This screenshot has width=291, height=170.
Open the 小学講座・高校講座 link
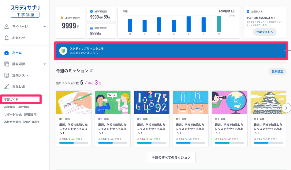point(17,107)
